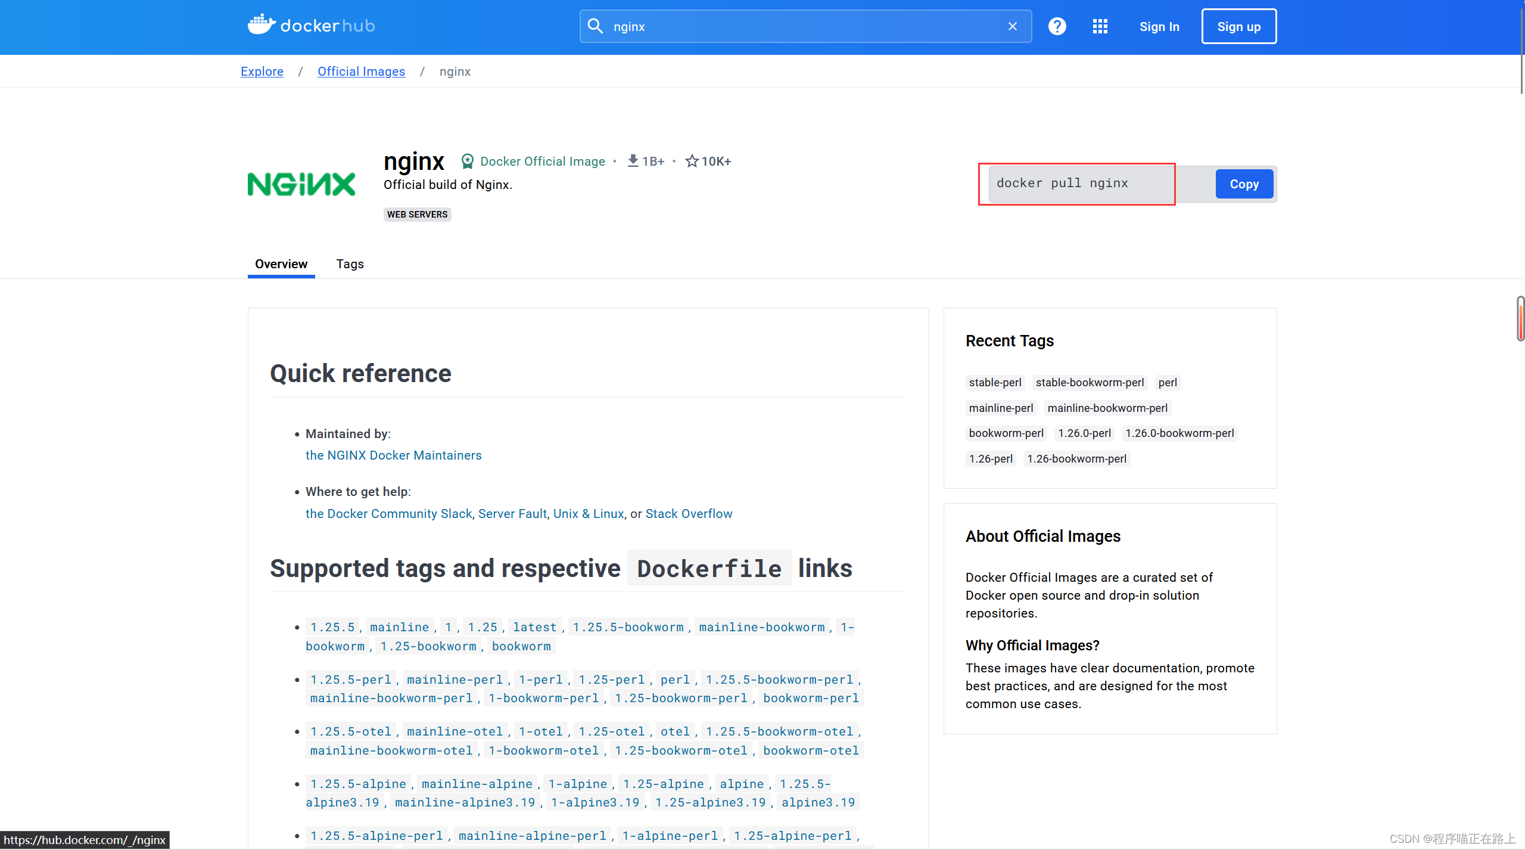Open the NGINX Docker Maintainers link
Screen dimensions: 1525x850
(393, 455)
